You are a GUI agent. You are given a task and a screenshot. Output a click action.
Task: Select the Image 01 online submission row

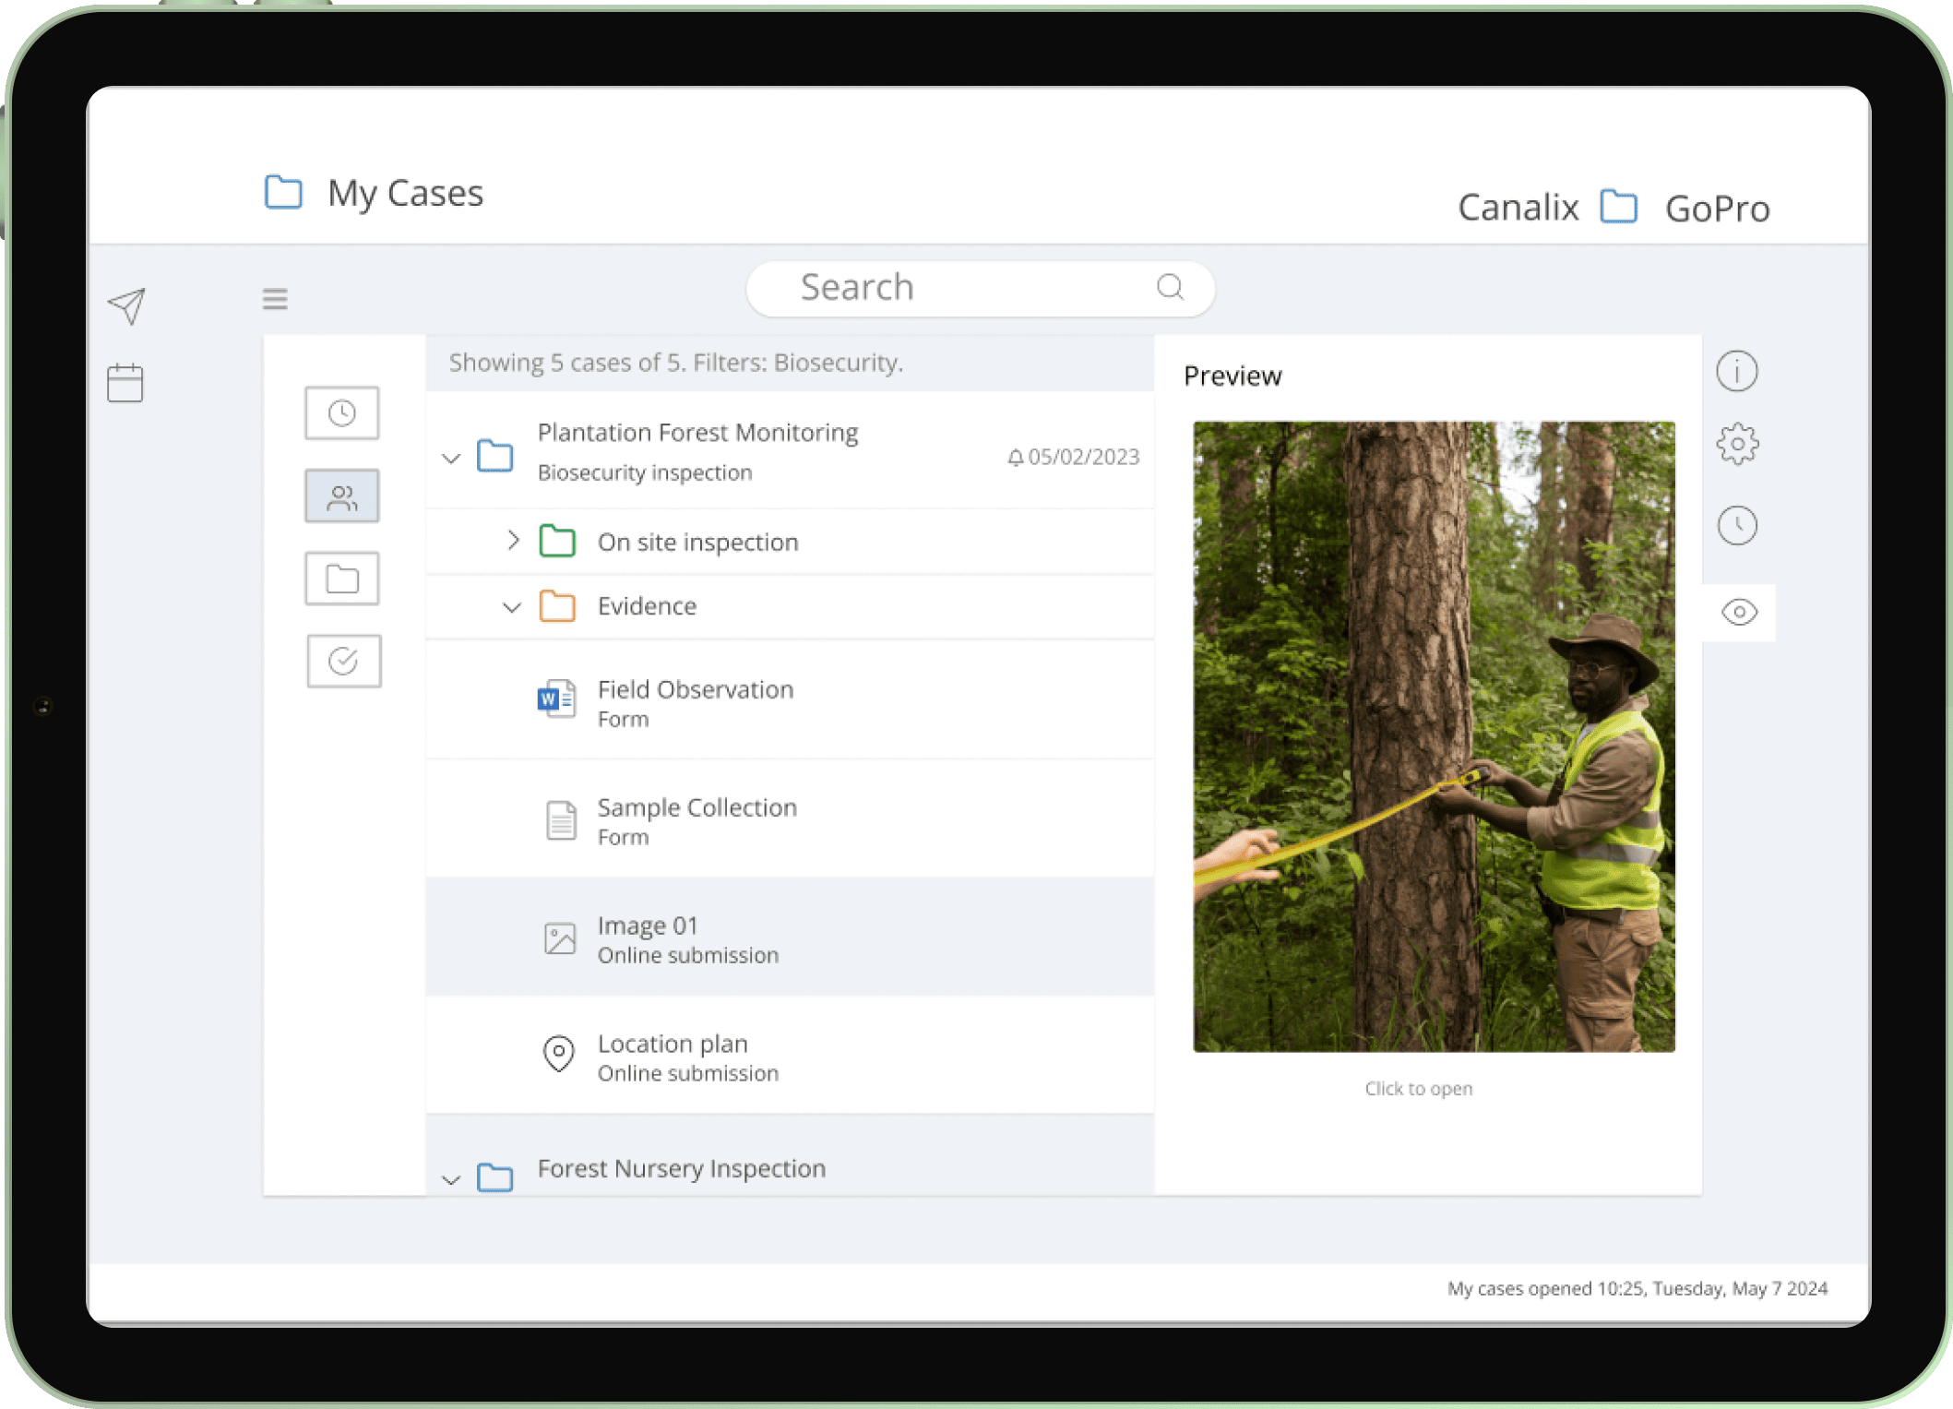[790, 937]
